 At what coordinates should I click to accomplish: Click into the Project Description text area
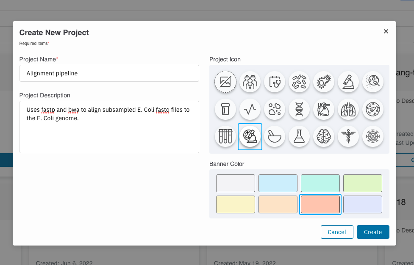109,127
